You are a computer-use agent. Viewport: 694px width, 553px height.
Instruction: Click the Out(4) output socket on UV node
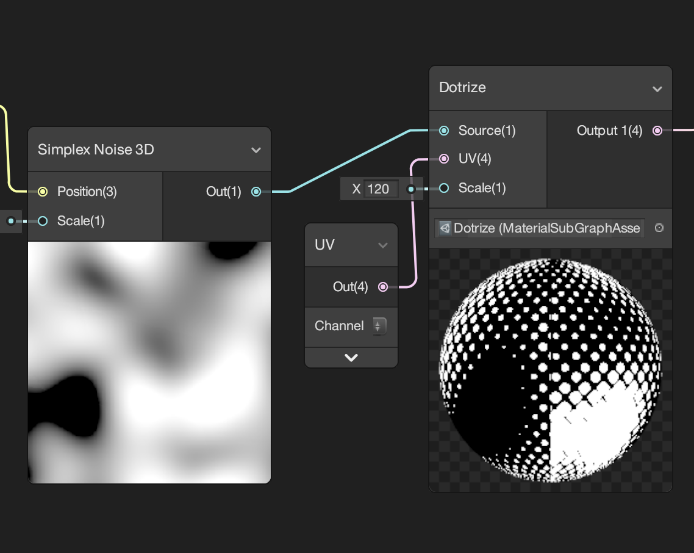(382, 286)
